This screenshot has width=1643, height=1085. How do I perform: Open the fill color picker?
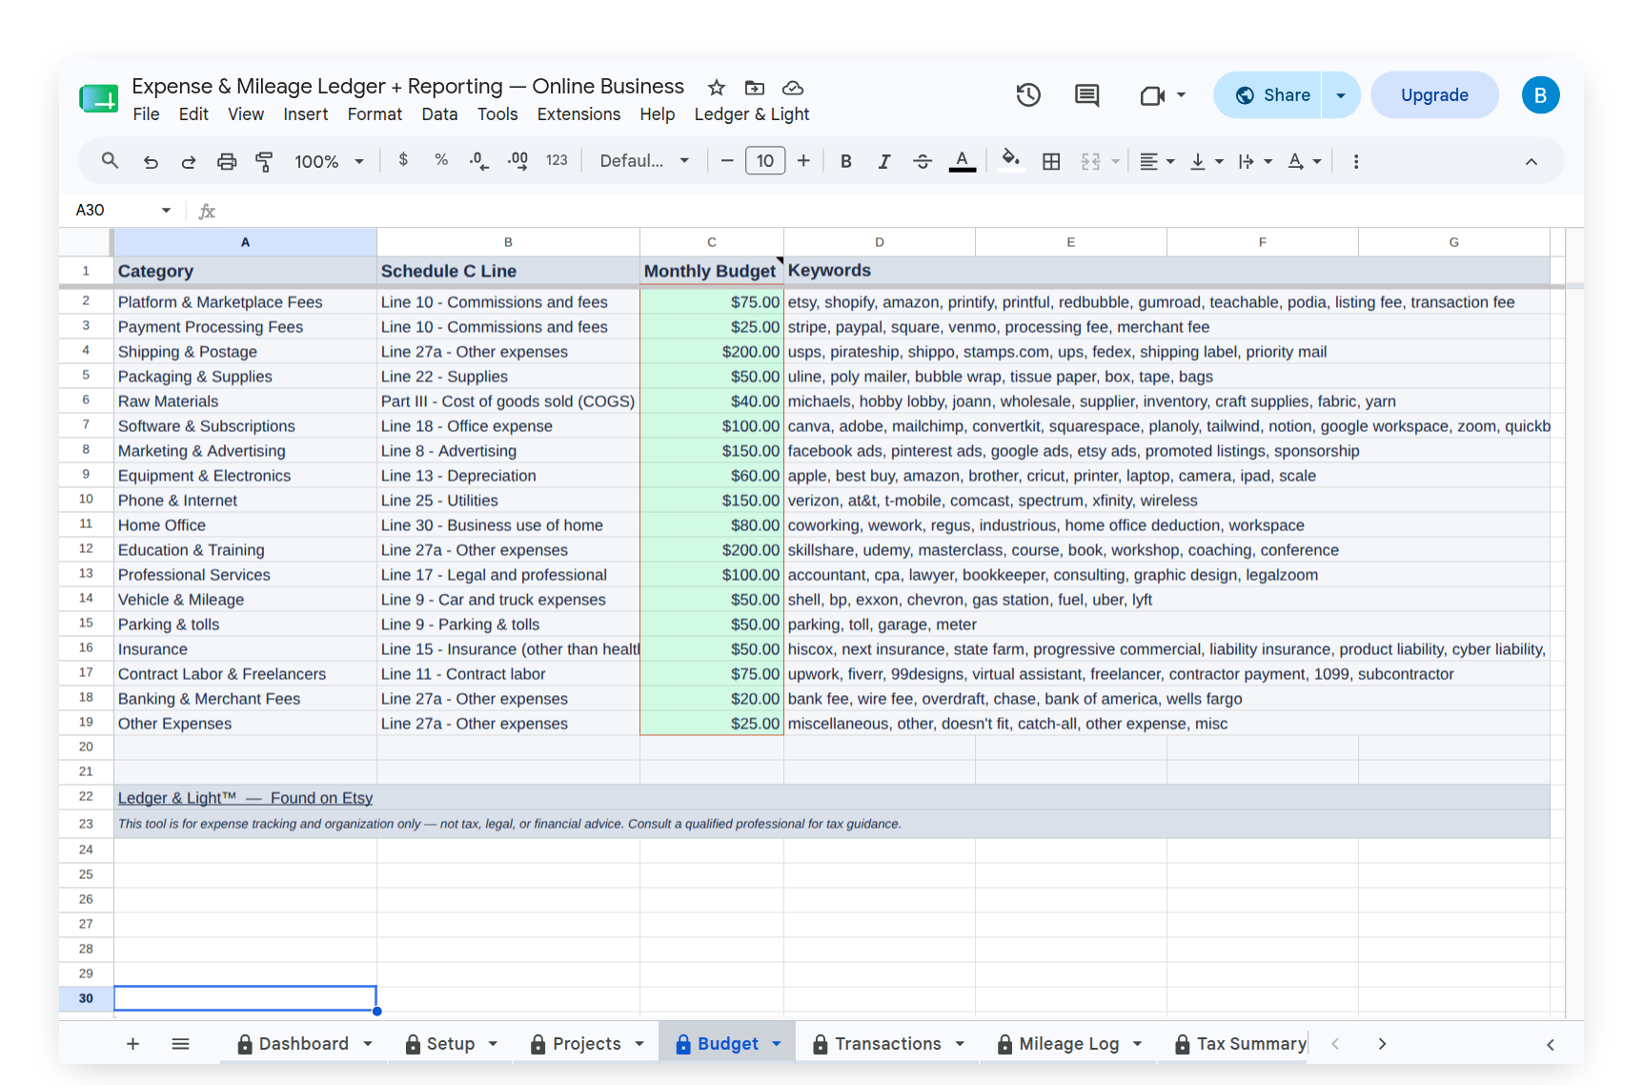tap(1011, 160)
